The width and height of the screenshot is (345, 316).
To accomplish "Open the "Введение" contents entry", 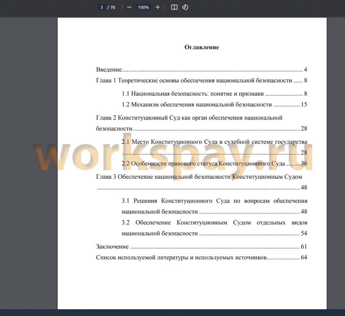I will click(201, 70).
